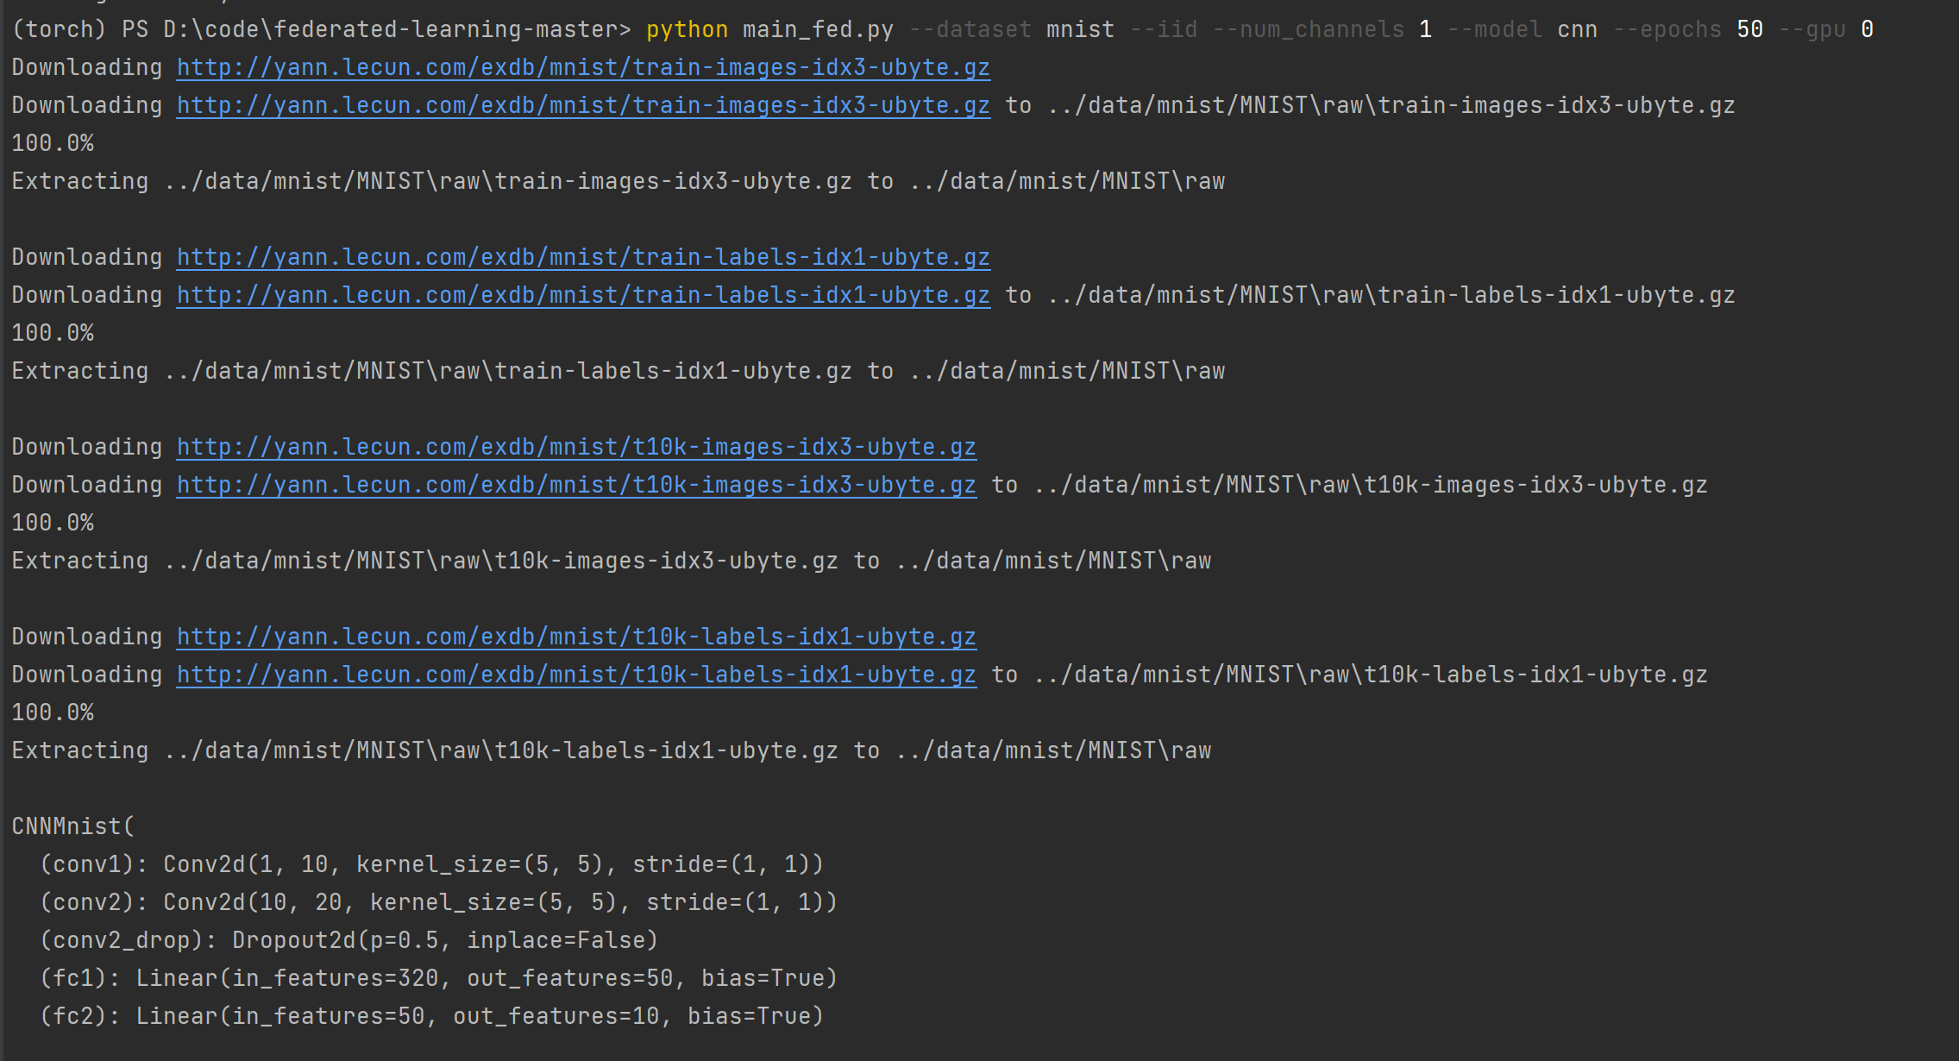
Task: Click the (conv2_drop) Dropout2d layer line
Action: click(x=348, y=940)
